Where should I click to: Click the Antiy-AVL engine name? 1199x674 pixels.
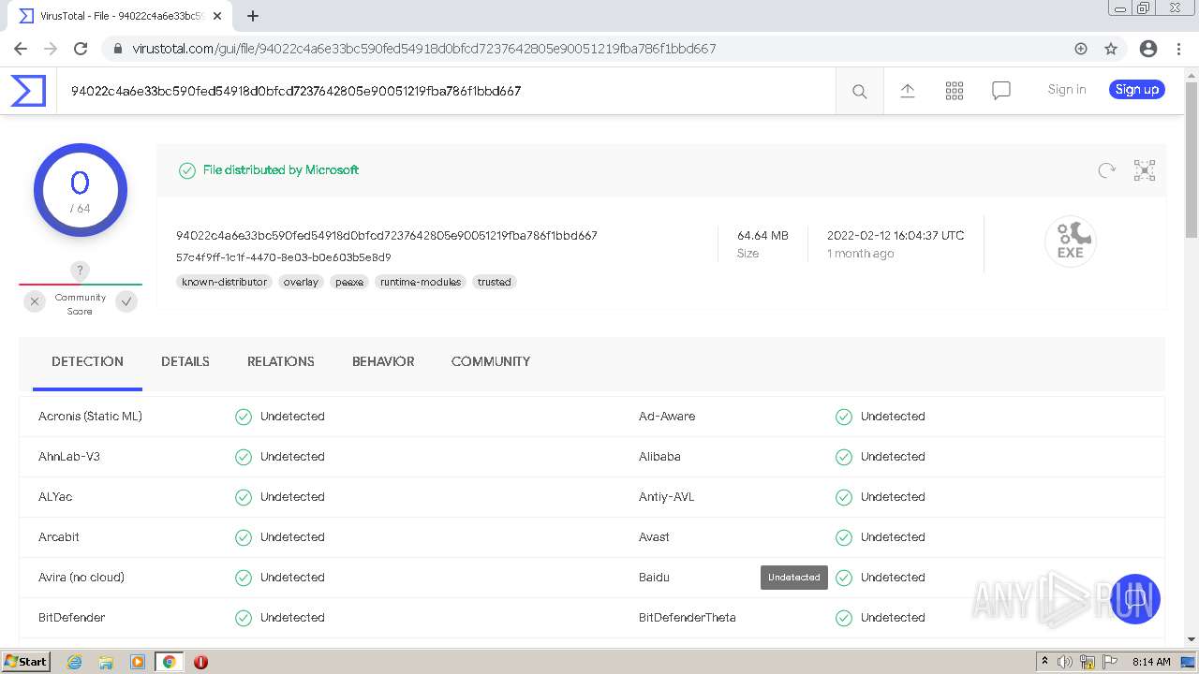[667, 497]
